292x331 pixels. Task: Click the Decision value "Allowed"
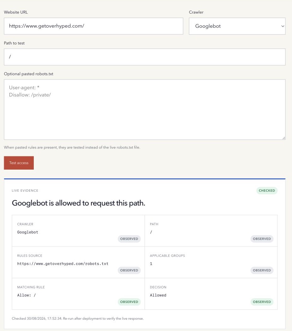pos(158,295)
